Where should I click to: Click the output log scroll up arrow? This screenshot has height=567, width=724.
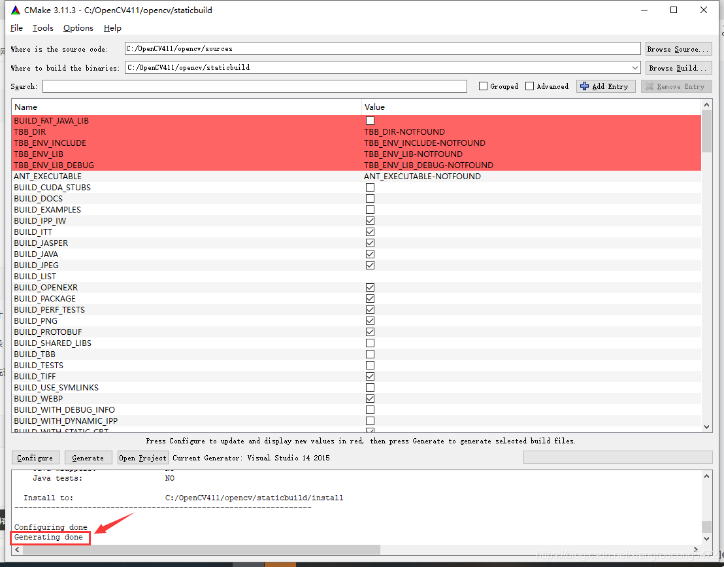(706, 476)
